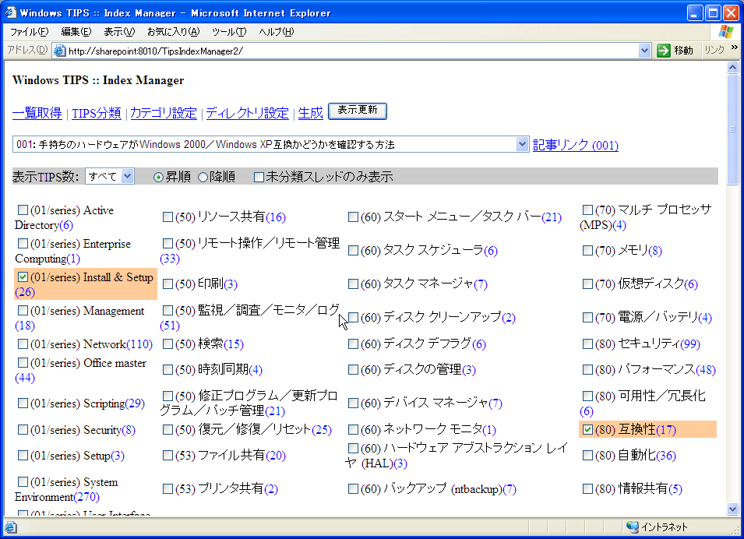744x539 pixels.
Task: Open the カテゴリ設定 link
Action: pyautogui.click(x=164, y=113)
